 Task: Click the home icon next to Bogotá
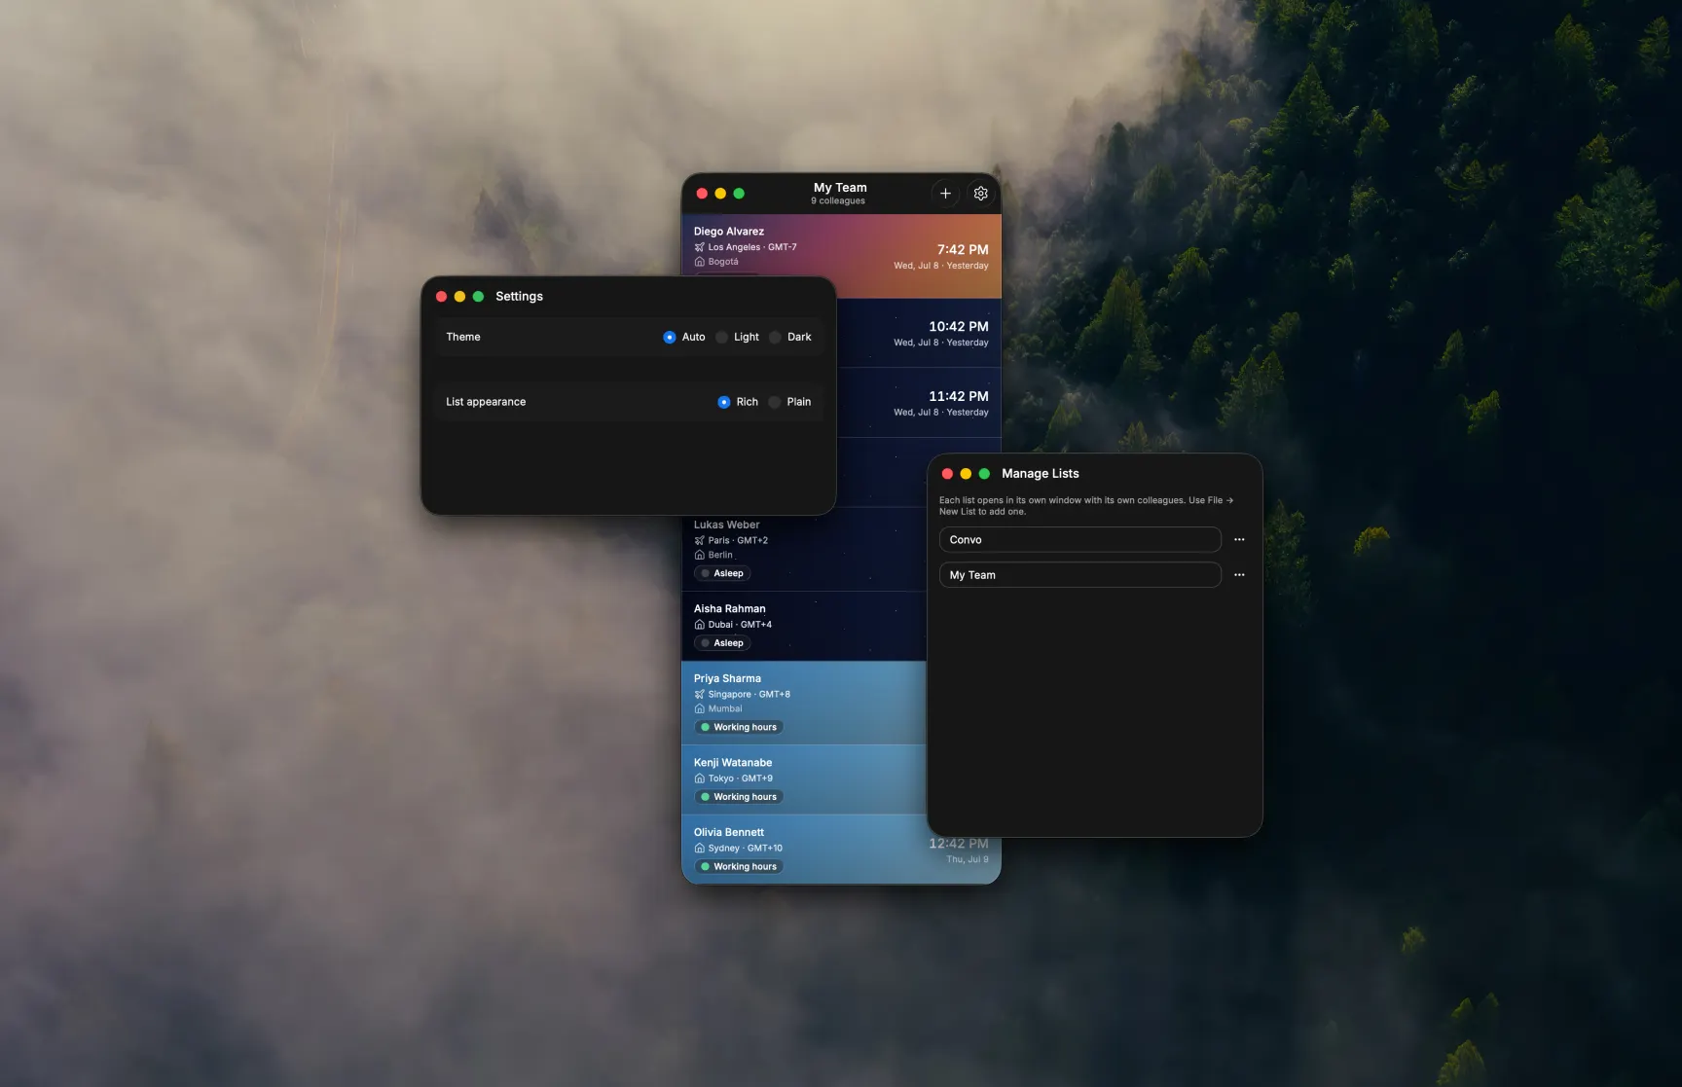click(699, 262)
